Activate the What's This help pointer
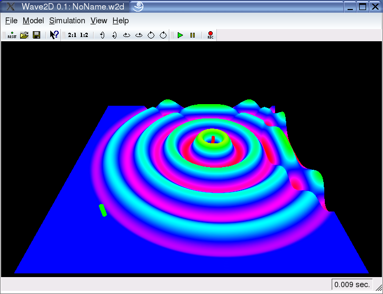 54,35
